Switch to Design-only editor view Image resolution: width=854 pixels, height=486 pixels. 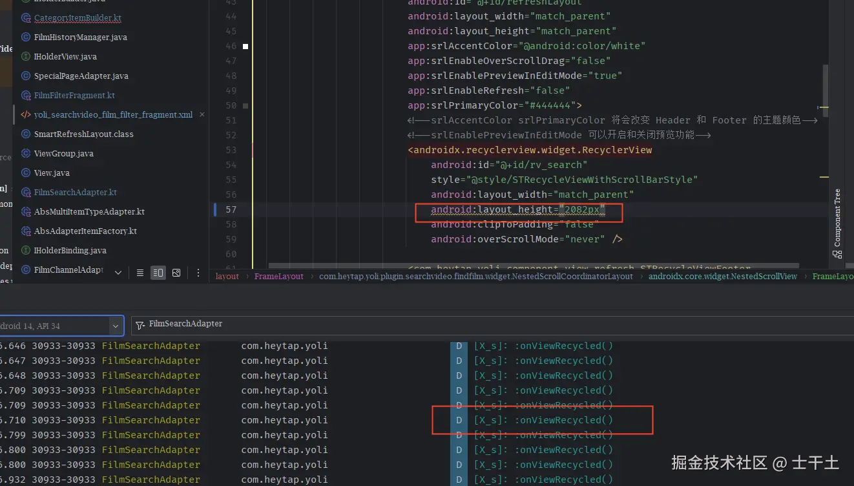click(x=176, y=273)
